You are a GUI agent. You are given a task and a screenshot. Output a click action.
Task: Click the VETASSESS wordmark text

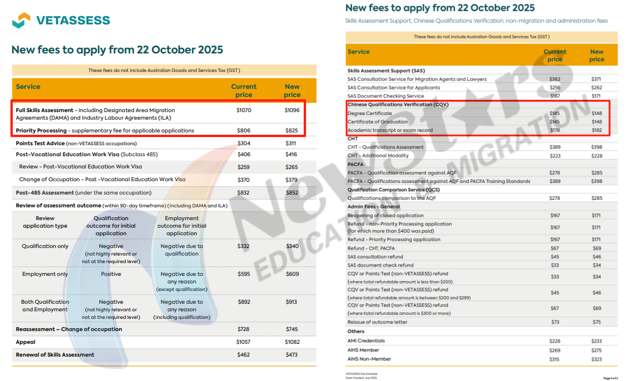[73, 20]
